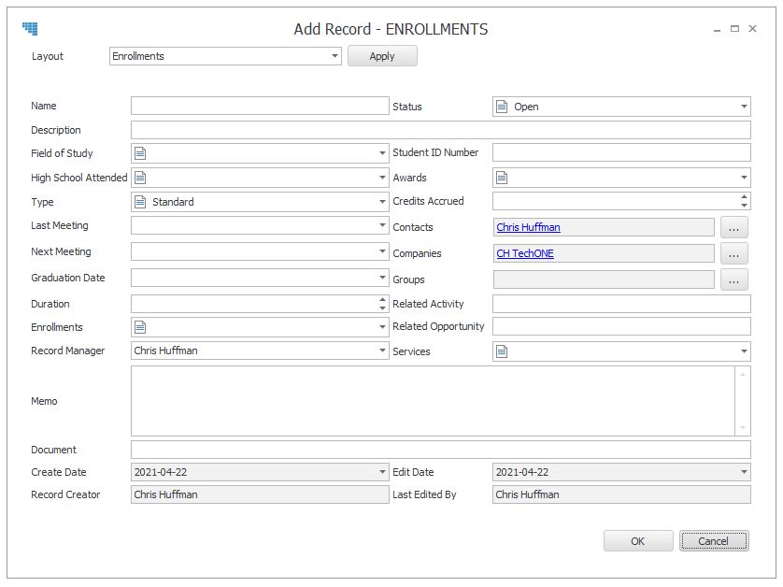Click the document icon in Services field
The width and height of the screenshot is (783, 587).
[x=502, y=351]
